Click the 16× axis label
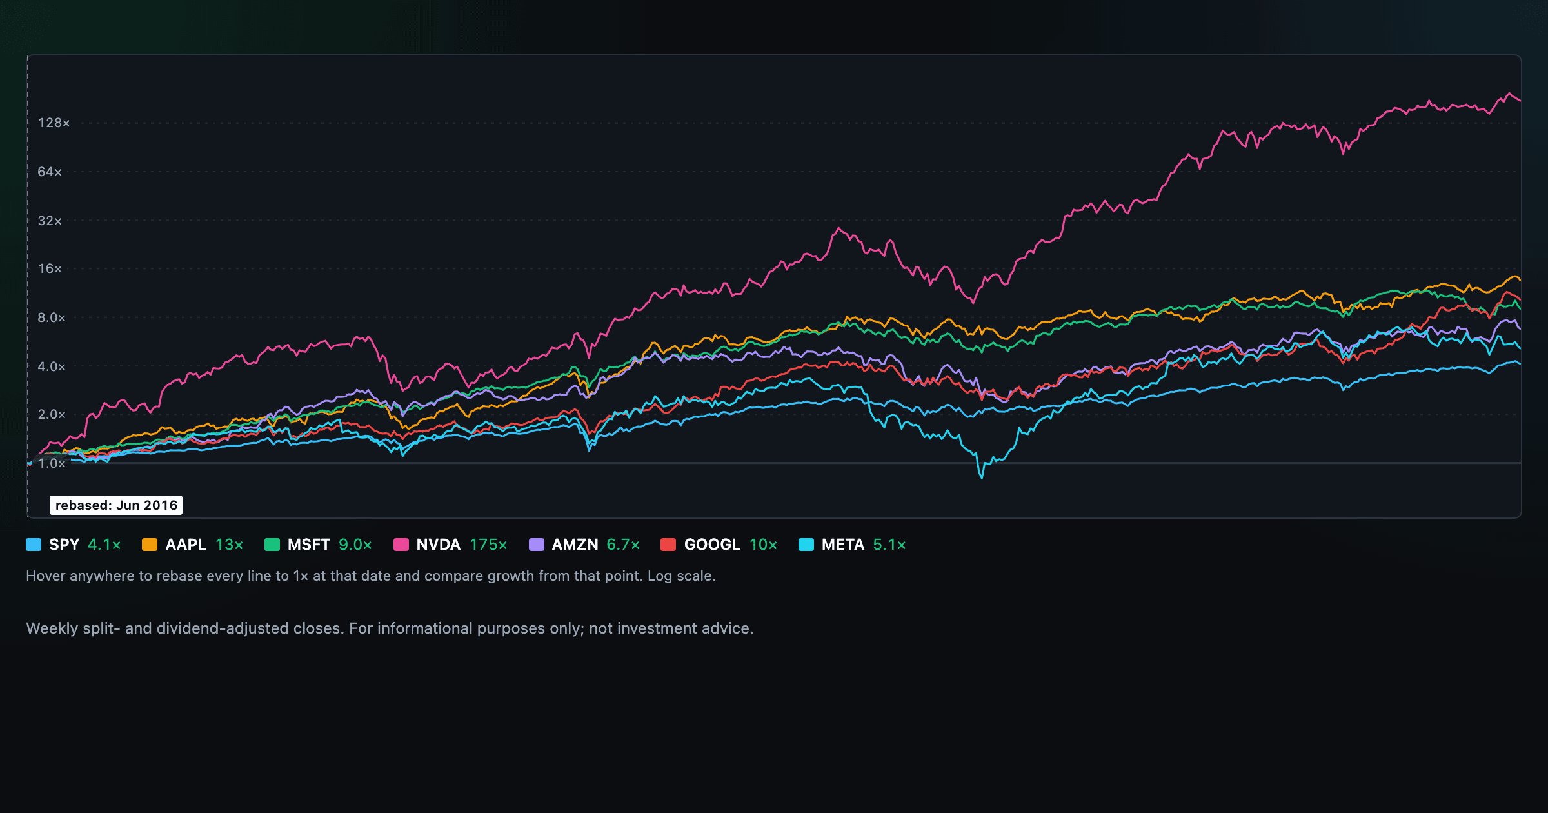 coord(50,268)
